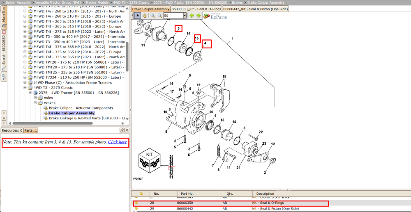
Task: Switch to the Parts: 1 tab
Action: pyautogui.click(x=31, y=130)
